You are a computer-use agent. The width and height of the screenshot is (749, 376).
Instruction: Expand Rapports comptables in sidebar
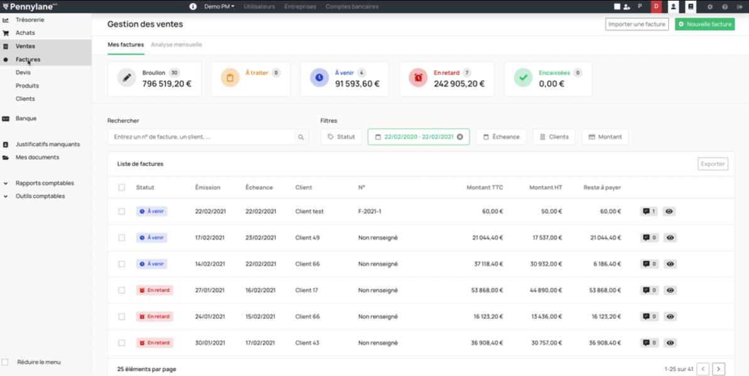pos(45,184)
